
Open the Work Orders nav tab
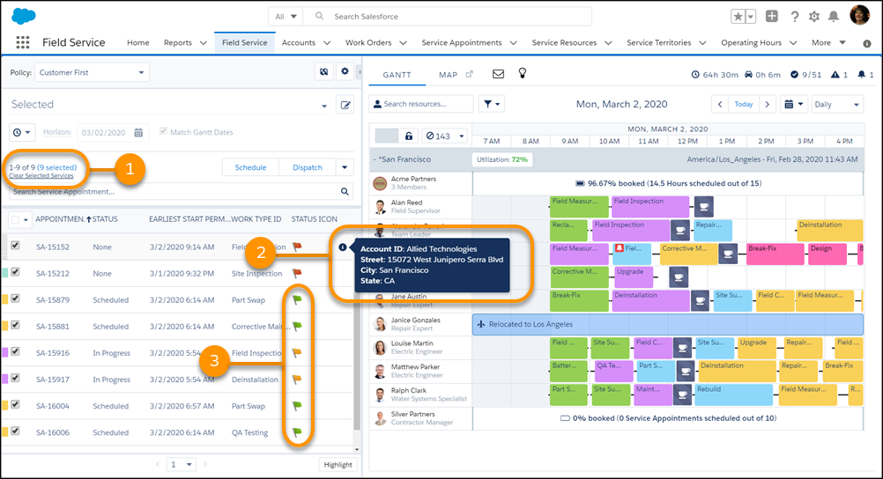[375, 42]
